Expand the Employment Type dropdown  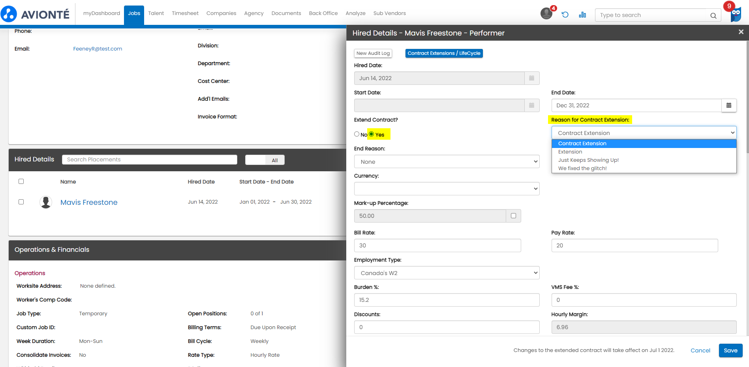[x=447, y=273]
